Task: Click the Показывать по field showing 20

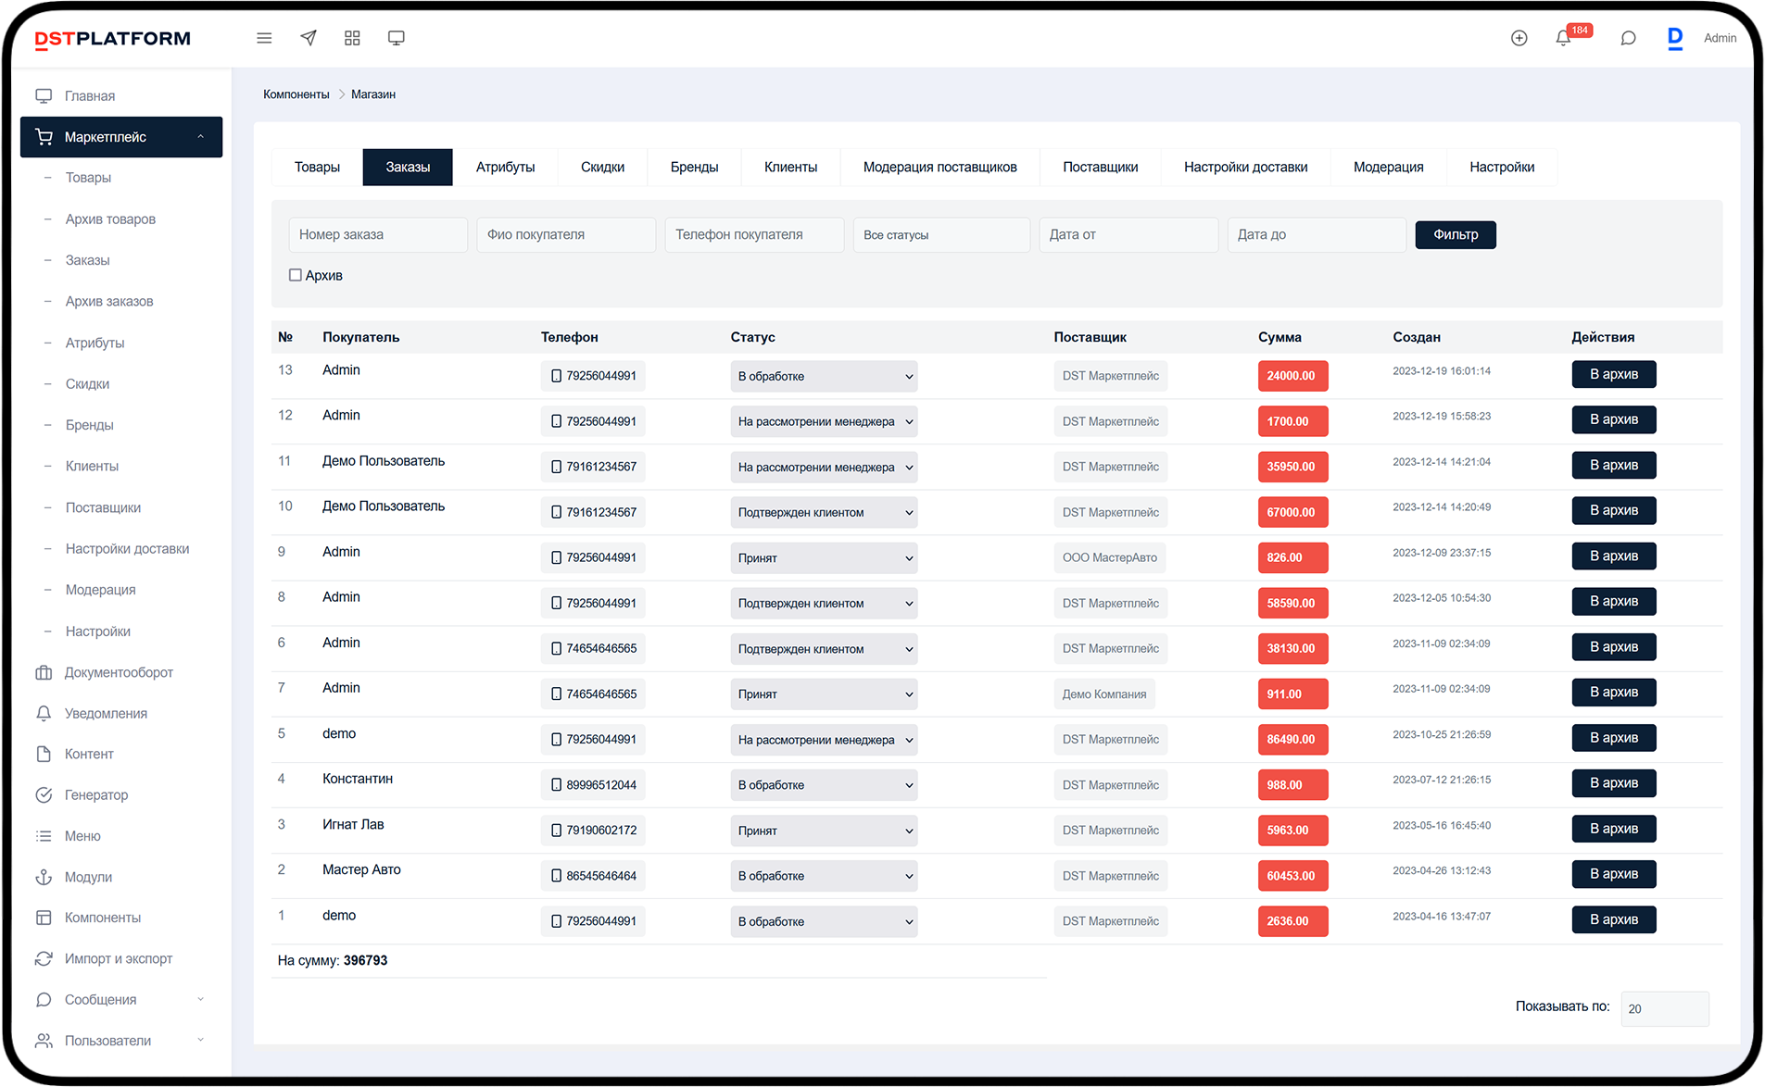Action: (1664, 1009)
